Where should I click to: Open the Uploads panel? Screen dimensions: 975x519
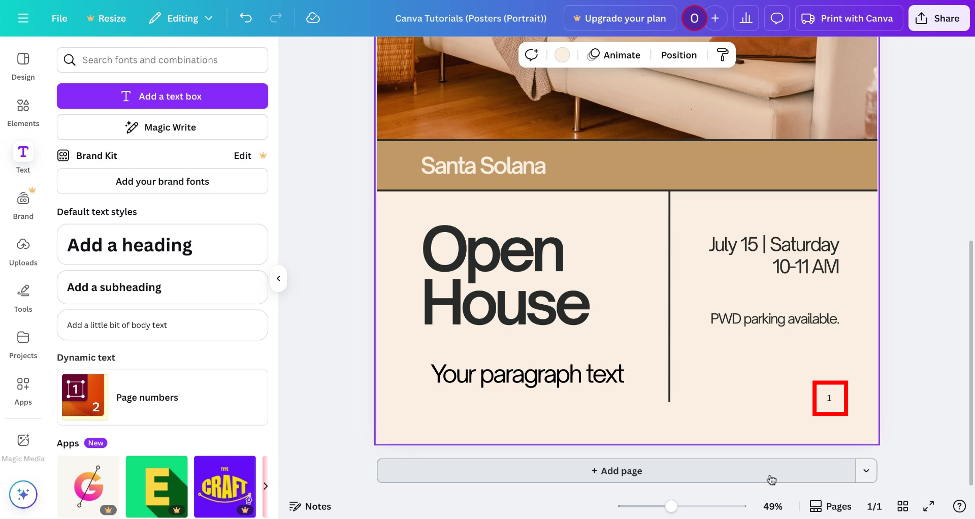click(x=23, y=251)
